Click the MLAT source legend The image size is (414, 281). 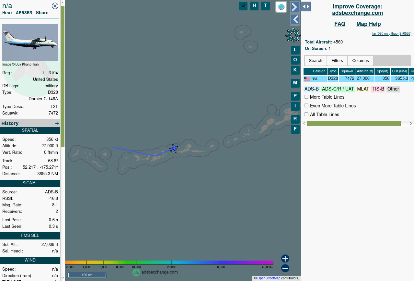[x=363, y=89]
